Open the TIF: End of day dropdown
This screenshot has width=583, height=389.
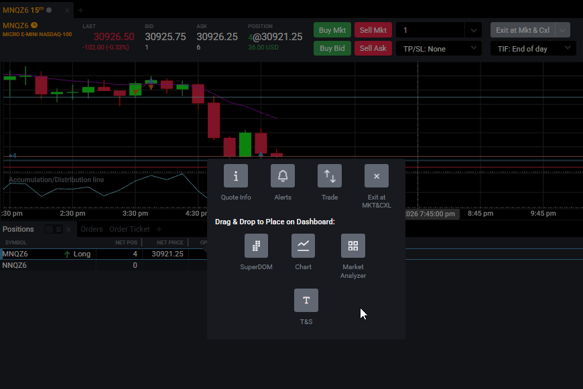click(533, 49)
